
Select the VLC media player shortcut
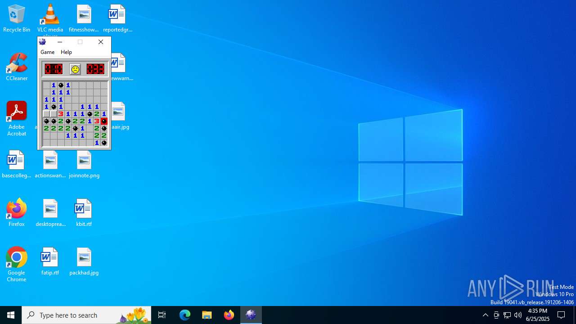click(x=50, y=18)
